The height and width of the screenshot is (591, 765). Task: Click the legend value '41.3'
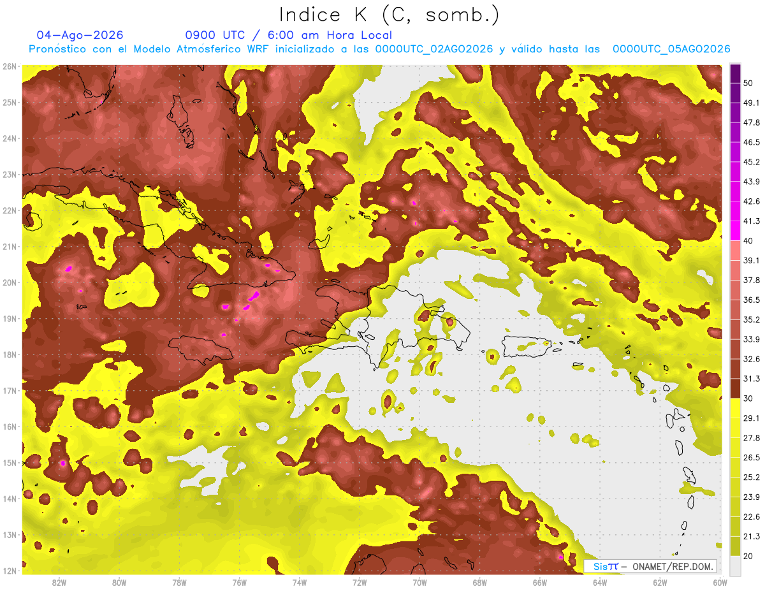coord(751,221)
